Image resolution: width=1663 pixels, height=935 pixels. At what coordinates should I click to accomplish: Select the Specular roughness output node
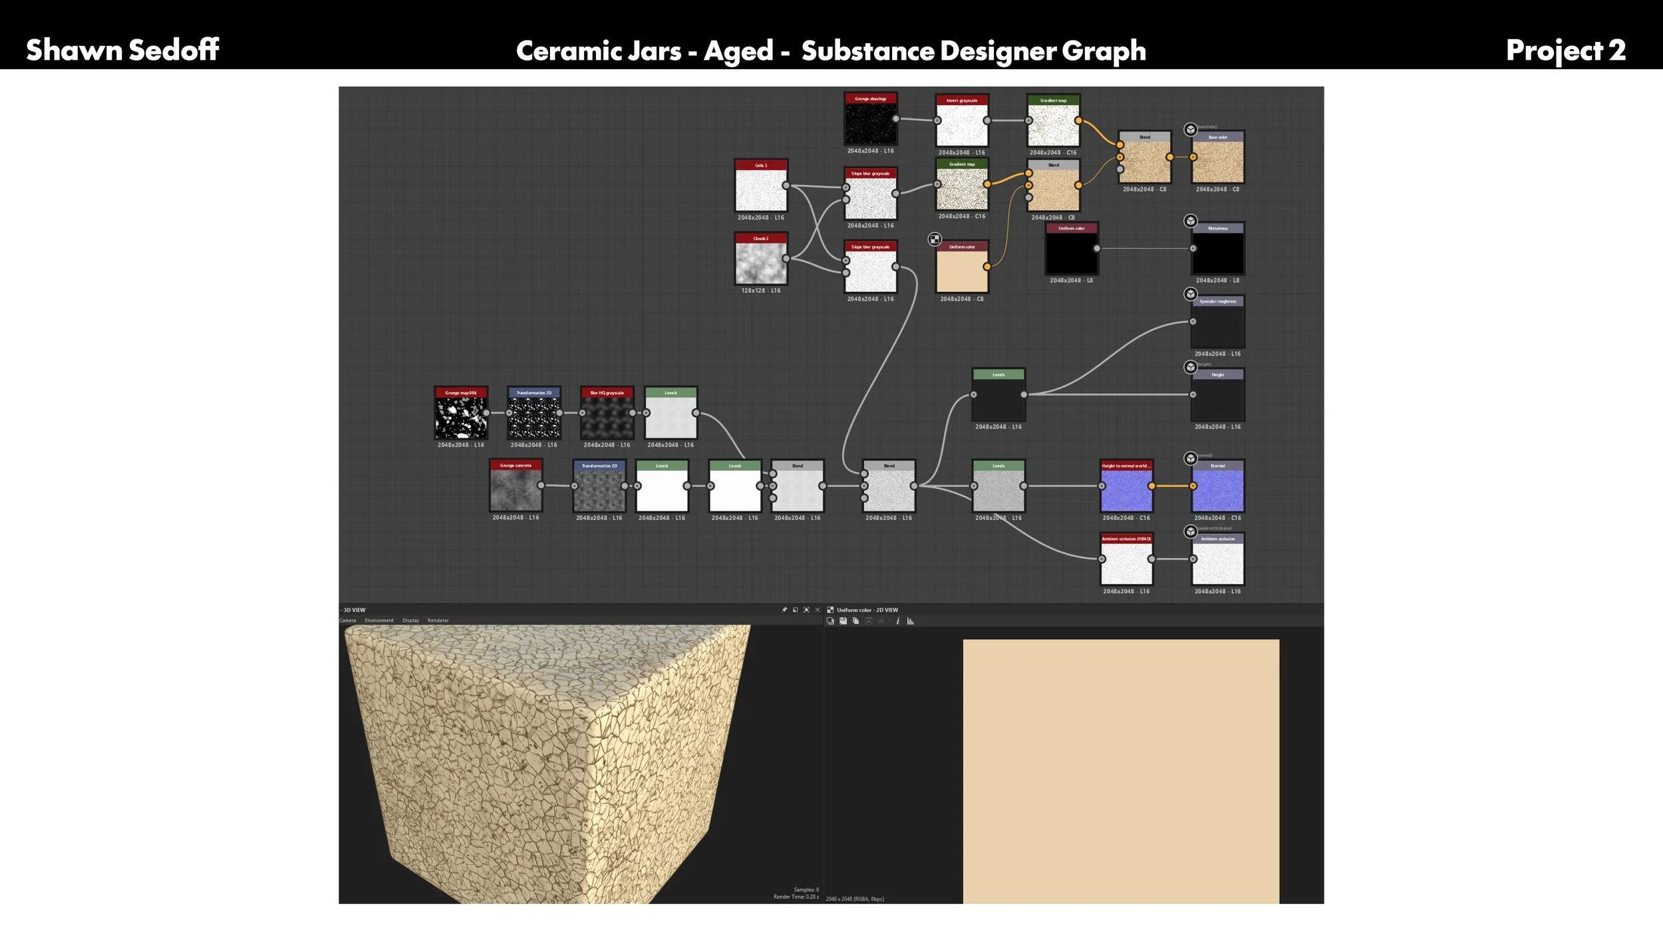click(x=1218, y=322)
